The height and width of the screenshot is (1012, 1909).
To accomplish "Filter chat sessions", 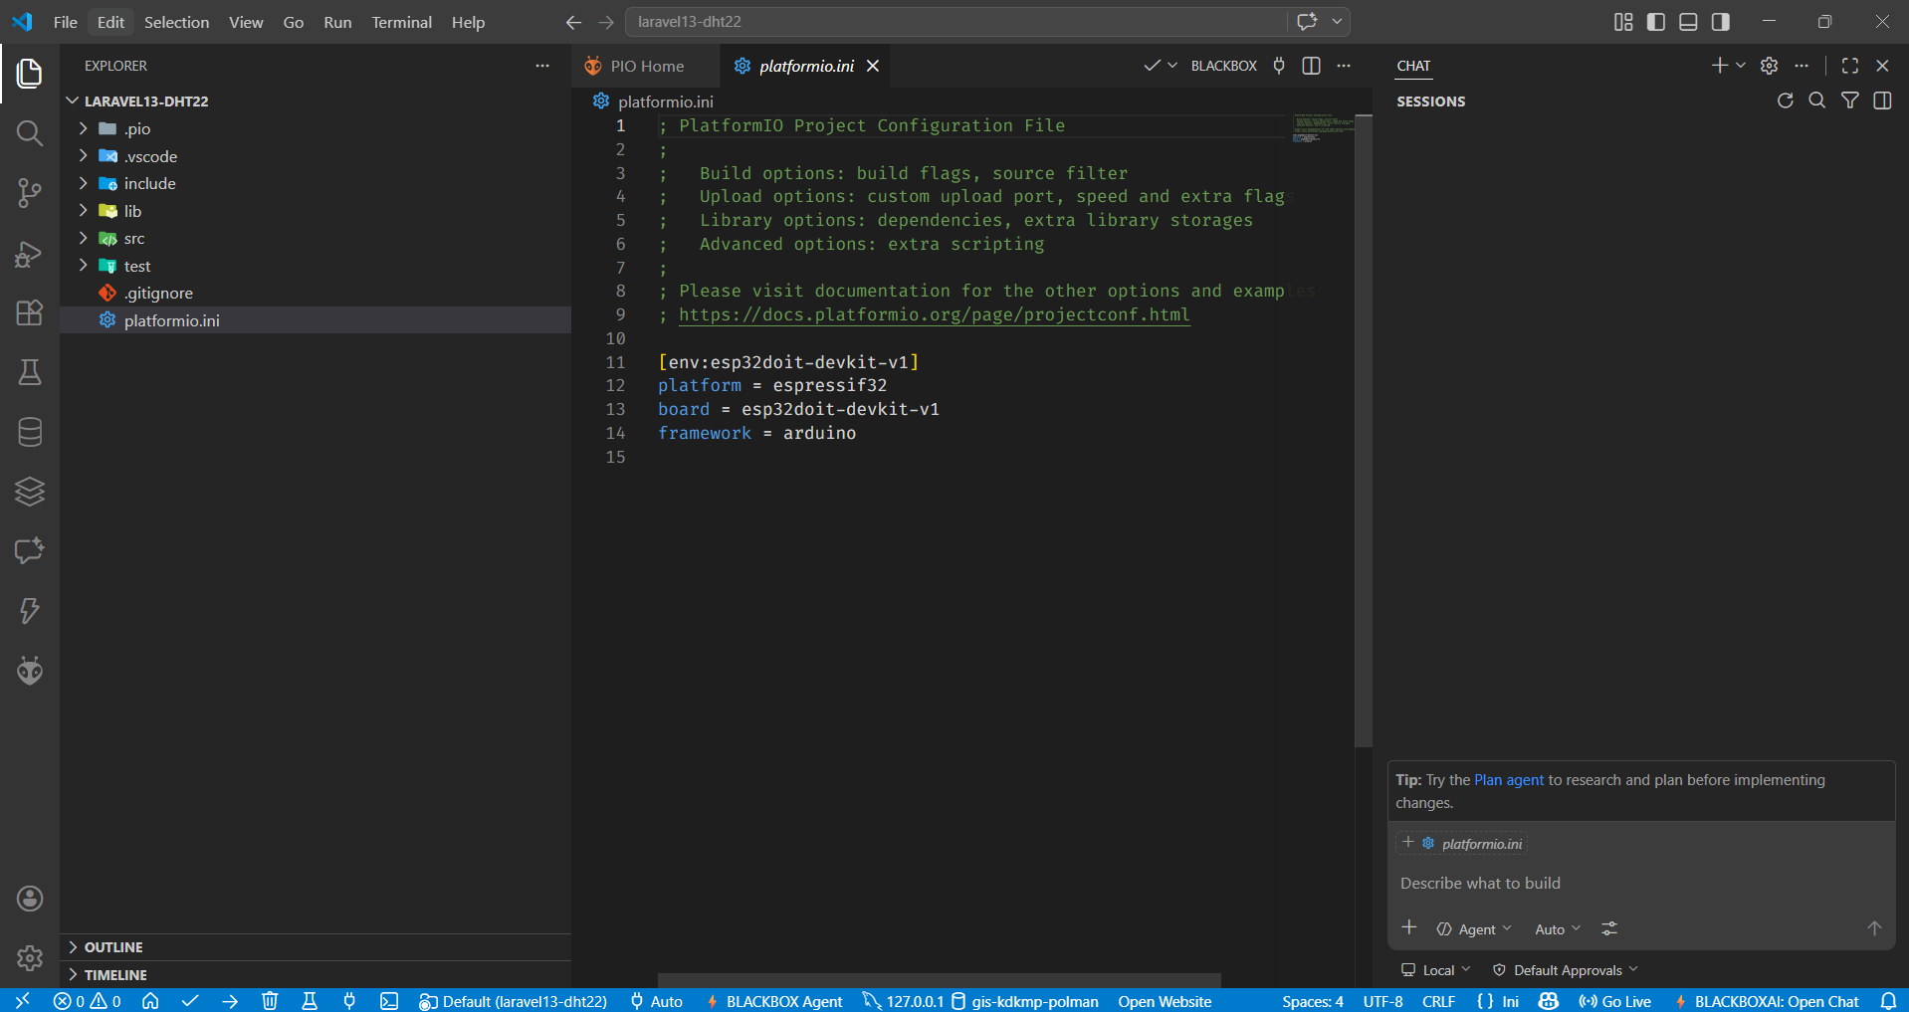I will tap(1849, 101).
